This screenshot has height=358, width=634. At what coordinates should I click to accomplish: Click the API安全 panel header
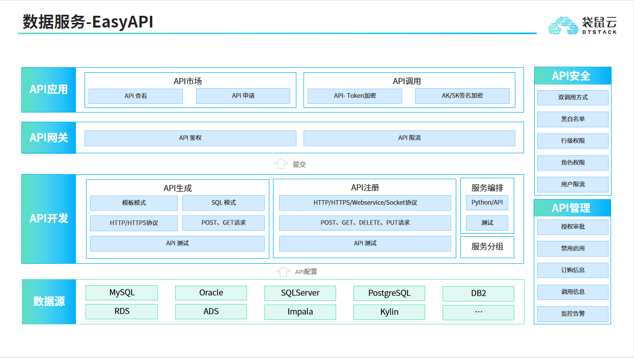572,76
